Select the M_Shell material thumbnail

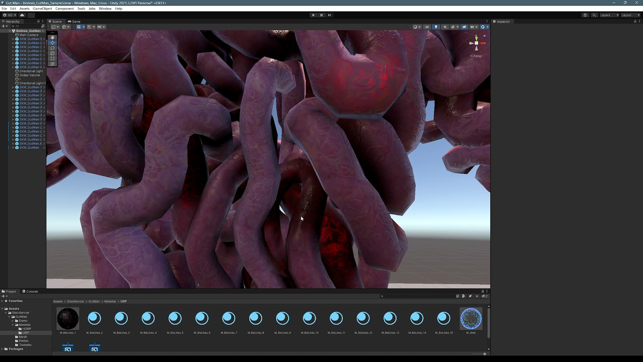471,319
